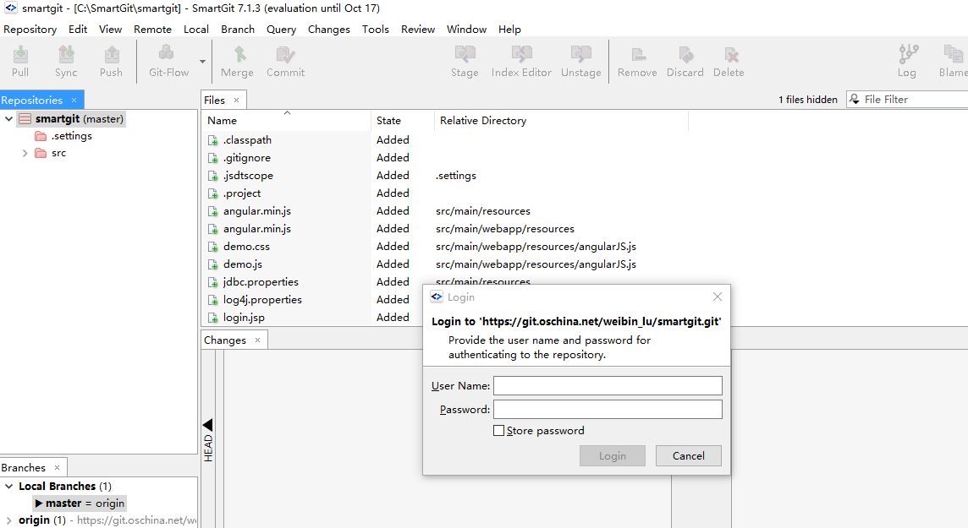
Task: Click the User Name input field
Action: (608, 386)
